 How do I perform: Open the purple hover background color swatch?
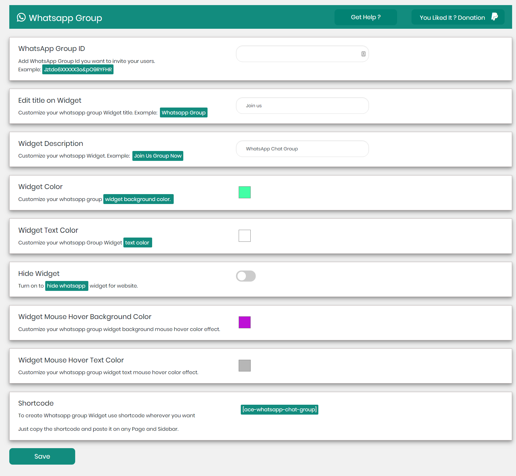[x=245, y=322]
